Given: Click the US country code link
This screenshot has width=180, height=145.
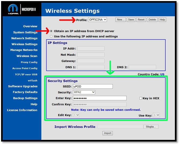Looking at the screenshot, I should (x=162, y=74).
